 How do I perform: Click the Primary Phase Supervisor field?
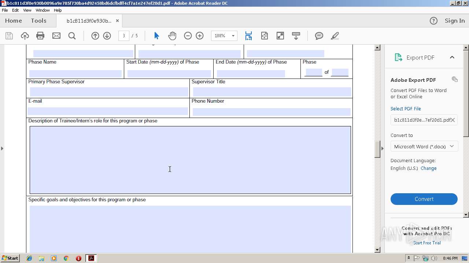[109, 92]
